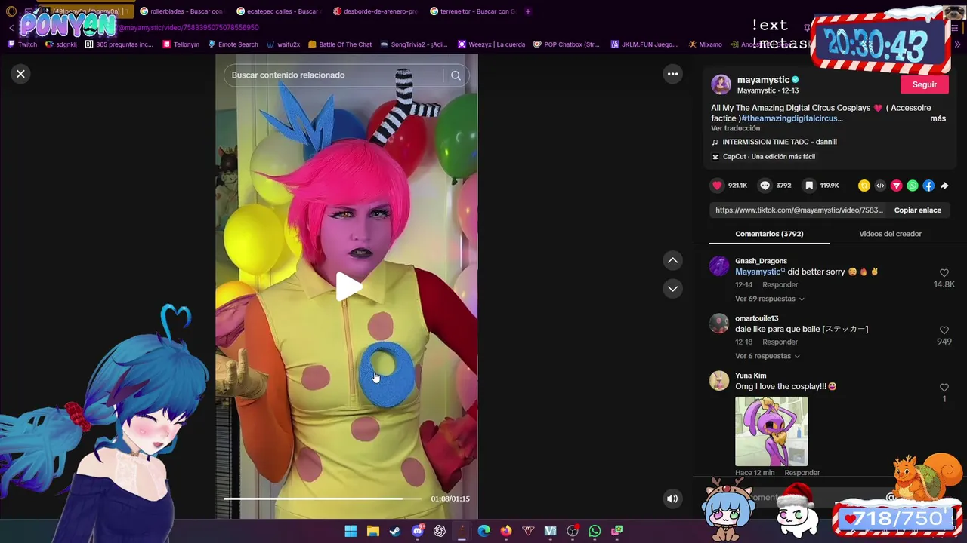This screenshot has width=967, height=543.
Task: Play the paused video
Action: pos(348,287)
